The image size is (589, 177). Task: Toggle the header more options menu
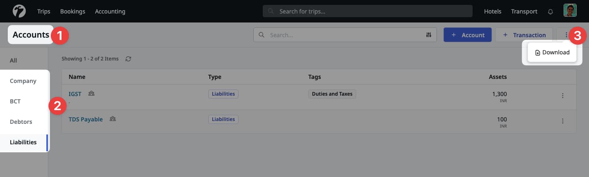tap(566, 35)
